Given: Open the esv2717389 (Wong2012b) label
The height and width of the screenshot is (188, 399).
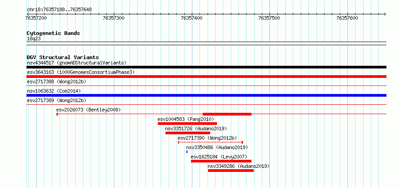Looking at the screenshot, I should [x=56, y=100].
